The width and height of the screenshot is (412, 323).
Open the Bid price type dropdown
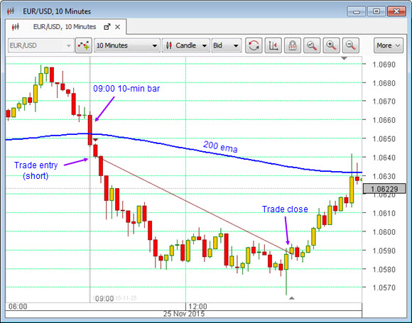point(226,45)
